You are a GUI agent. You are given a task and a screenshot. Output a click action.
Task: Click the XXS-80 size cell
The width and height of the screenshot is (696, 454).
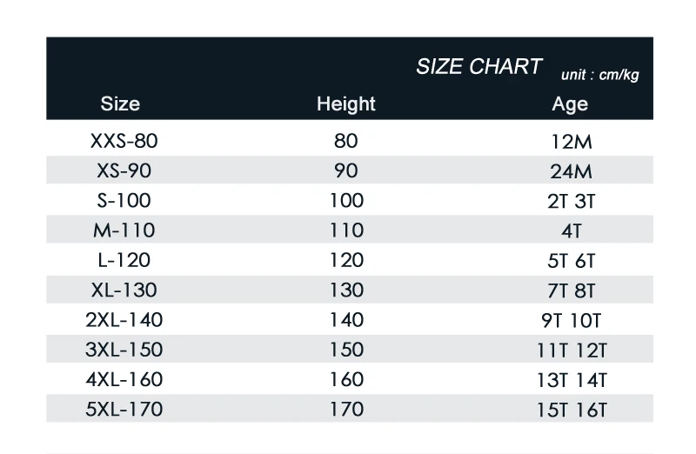click(124, 141)
